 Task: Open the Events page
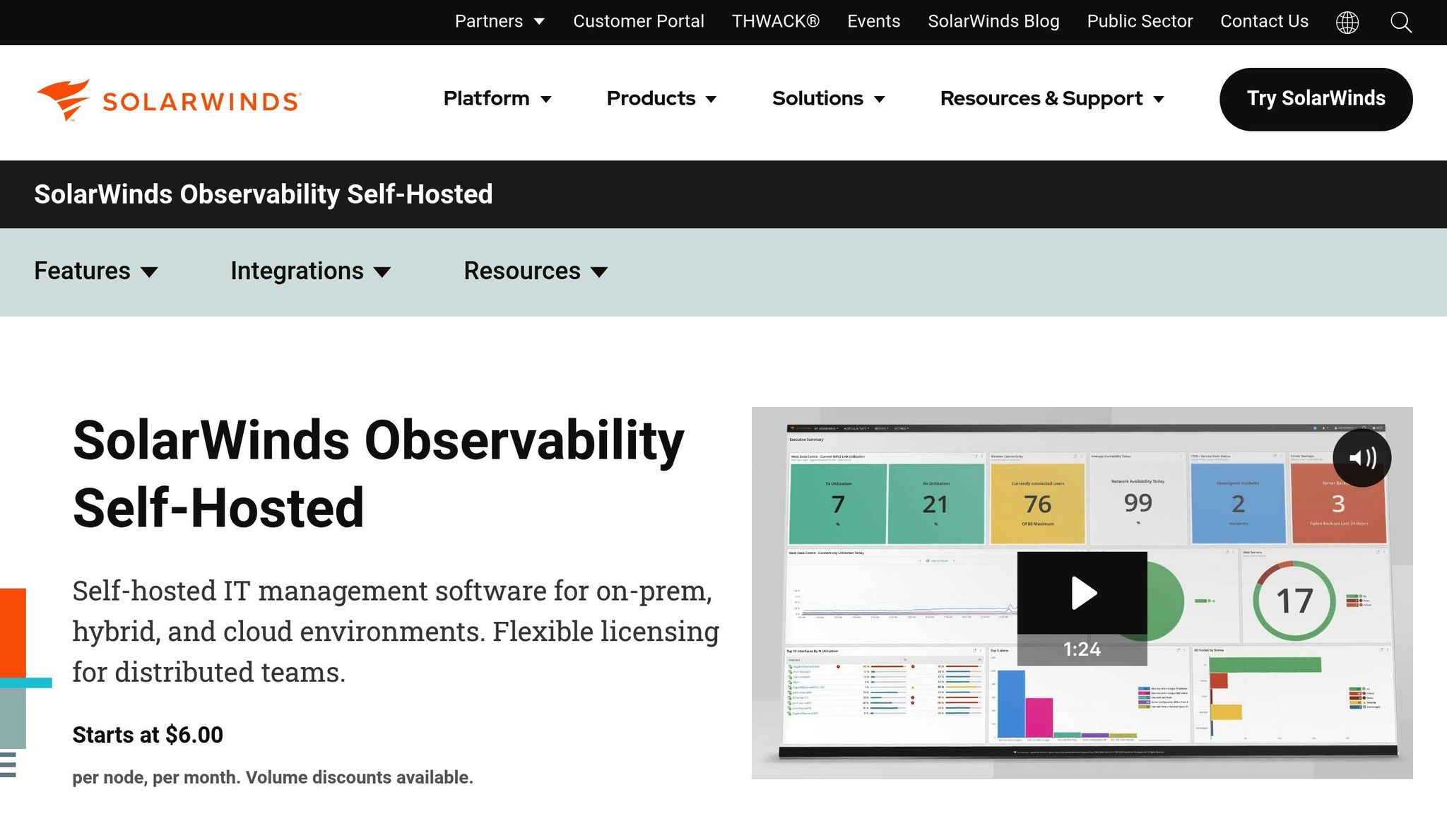874,21
